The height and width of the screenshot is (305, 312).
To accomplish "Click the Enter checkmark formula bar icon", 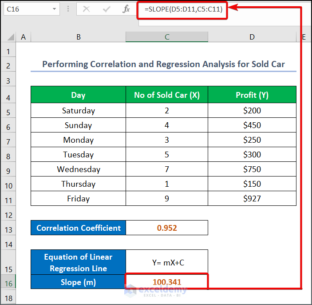I will [x=107, y=9].
